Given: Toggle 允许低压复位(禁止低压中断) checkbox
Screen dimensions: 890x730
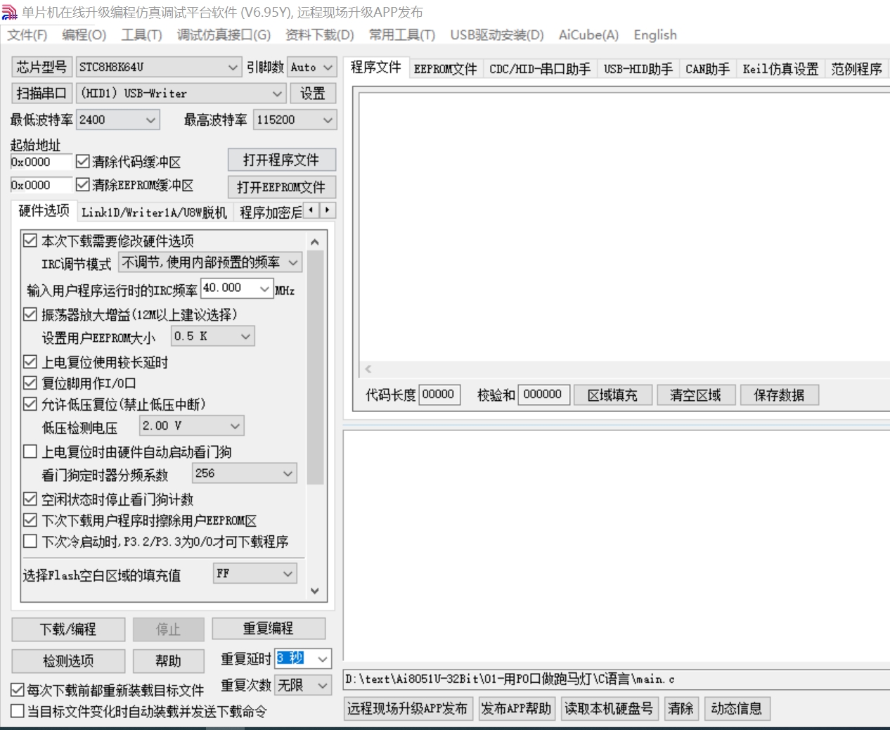Looking at the screenshot, I should pyautogui.click(x=30, y=404).
